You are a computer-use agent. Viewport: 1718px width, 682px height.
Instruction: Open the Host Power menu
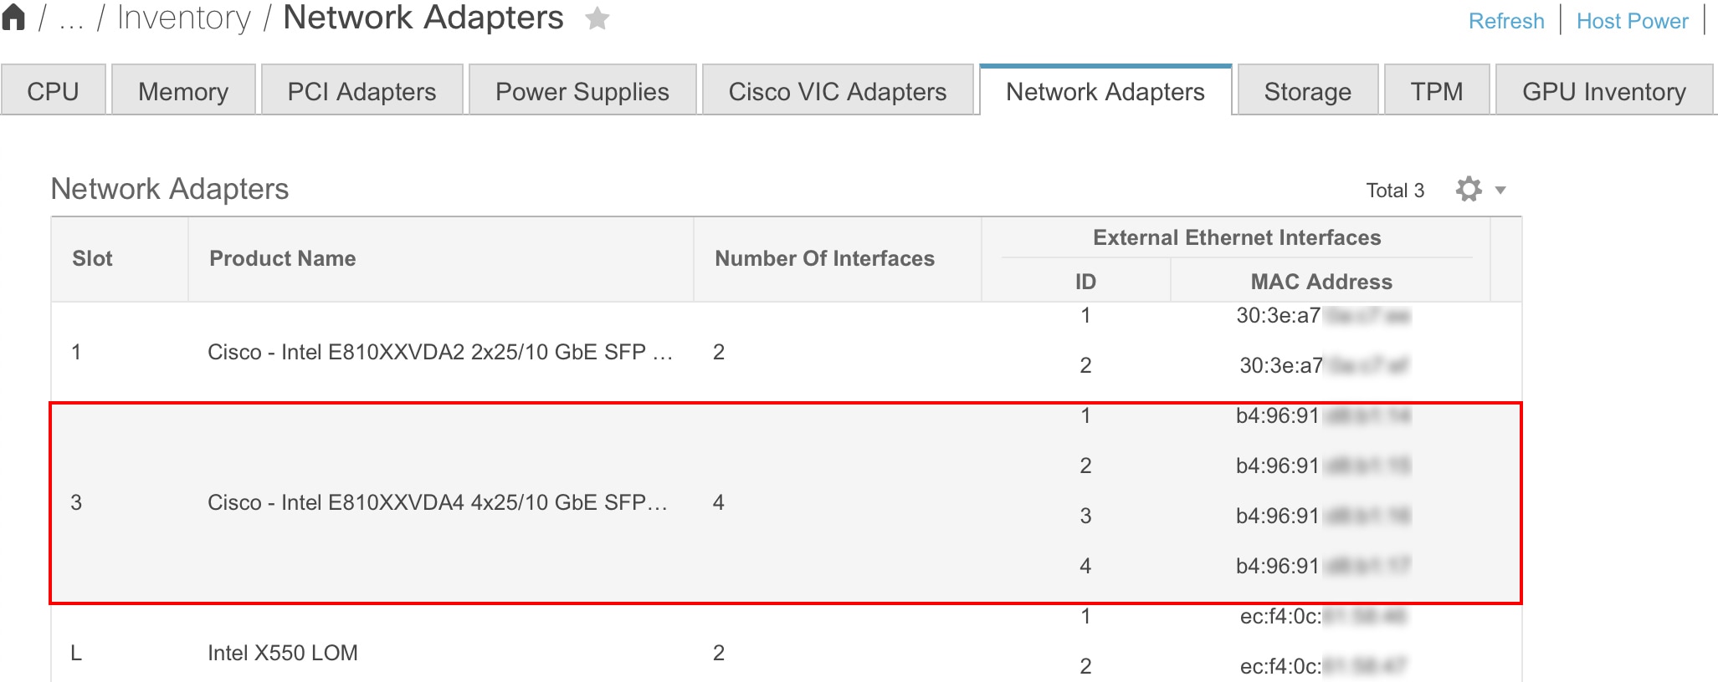coord(1631,20)
